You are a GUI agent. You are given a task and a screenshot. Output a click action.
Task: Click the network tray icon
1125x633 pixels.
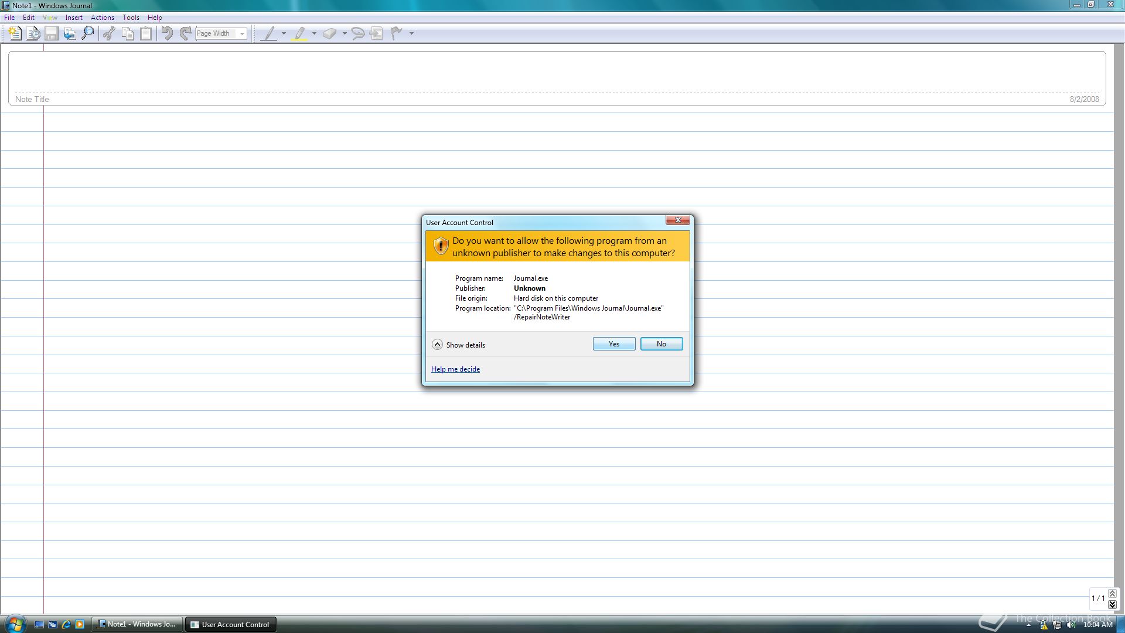click(1058, 625)
